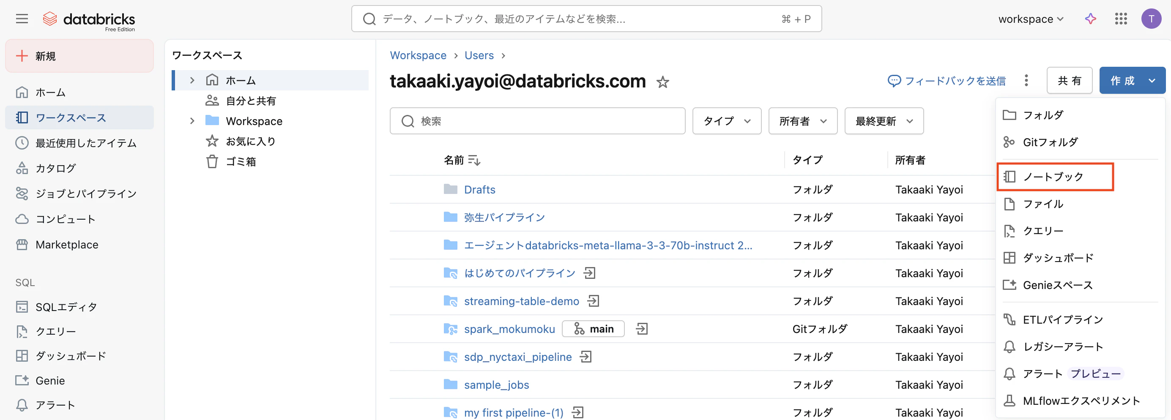Open the コンピュート section
The image size is (1171, 420).
66,218
